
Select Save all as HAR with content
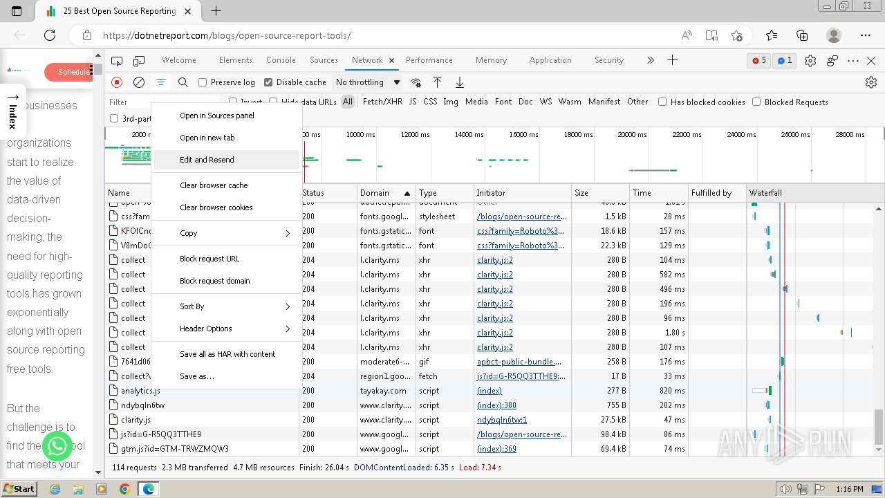tap(227, 354)
